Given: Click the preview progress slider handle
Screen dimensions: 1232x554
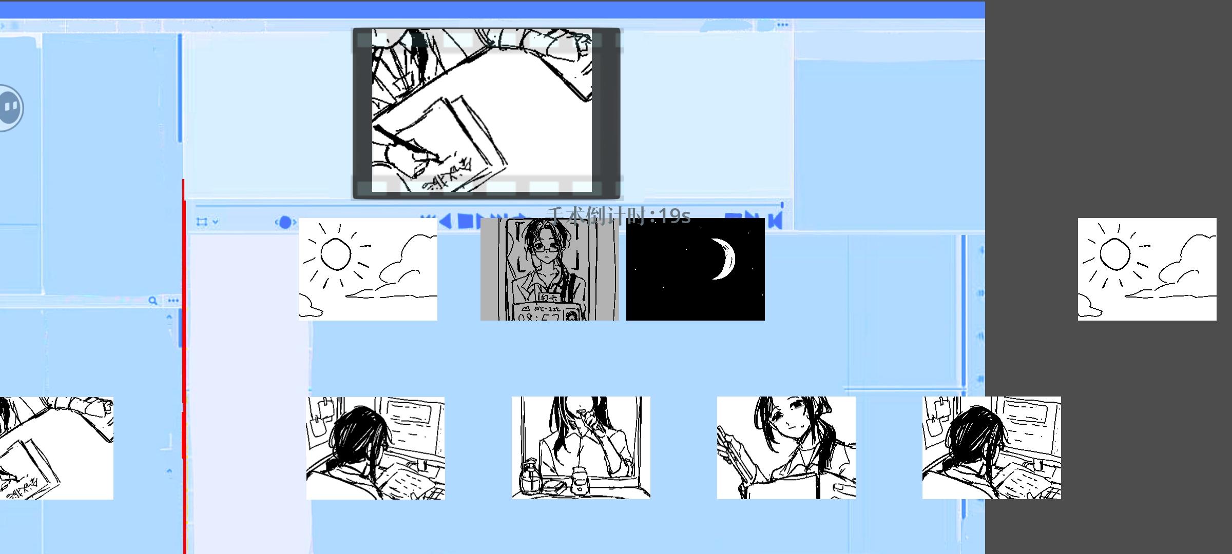Looking at the screenshot, I should [x=782, y=205].
